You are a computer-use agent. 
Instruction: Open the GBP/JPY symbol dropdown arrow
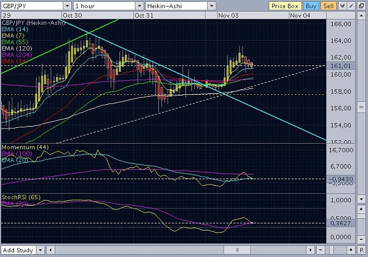point(67,6)
